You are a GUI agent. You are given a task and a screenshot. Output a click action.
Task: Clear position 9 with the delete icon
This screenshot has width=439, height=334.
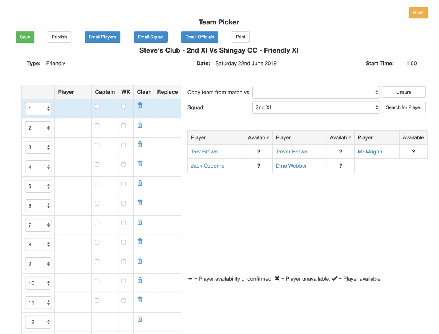click(x=139, y=260)
